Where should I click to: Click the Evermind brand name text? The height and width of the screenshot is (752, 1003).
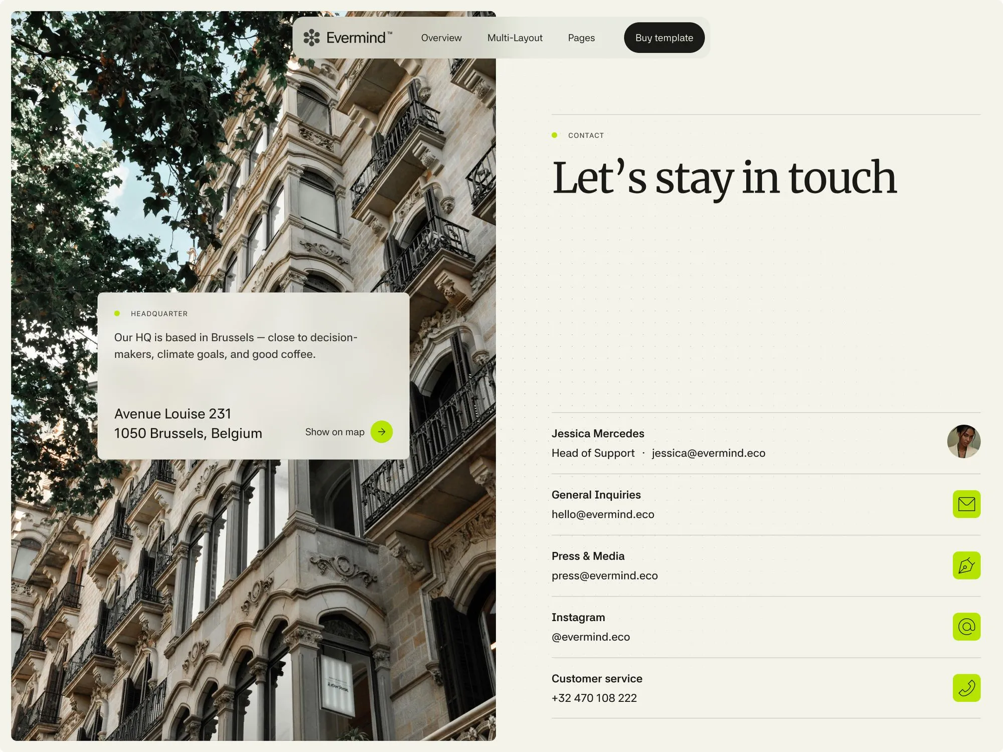tap(356, 38)
